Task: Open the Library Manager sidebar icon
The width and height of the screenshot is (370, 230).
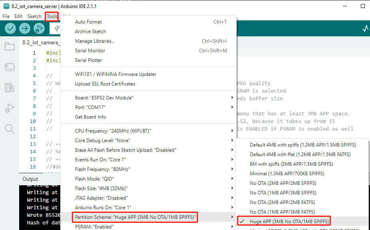Action: click(10, 87)
